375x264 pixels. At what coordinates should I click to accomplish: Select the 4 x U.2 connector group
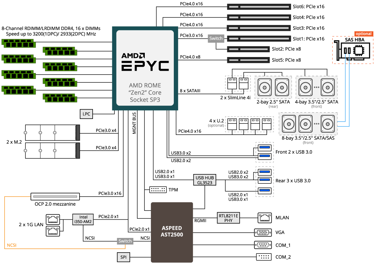(249, 124)
